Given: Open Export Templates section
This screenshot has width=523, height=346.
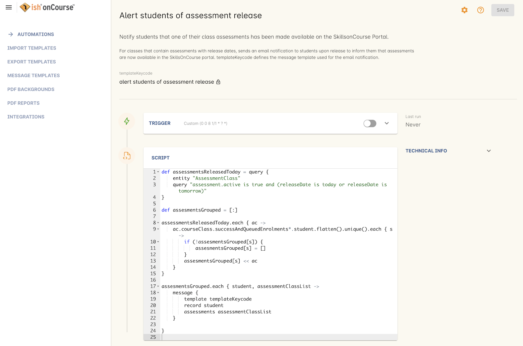Looking at the screenshot, I should 32,62.
